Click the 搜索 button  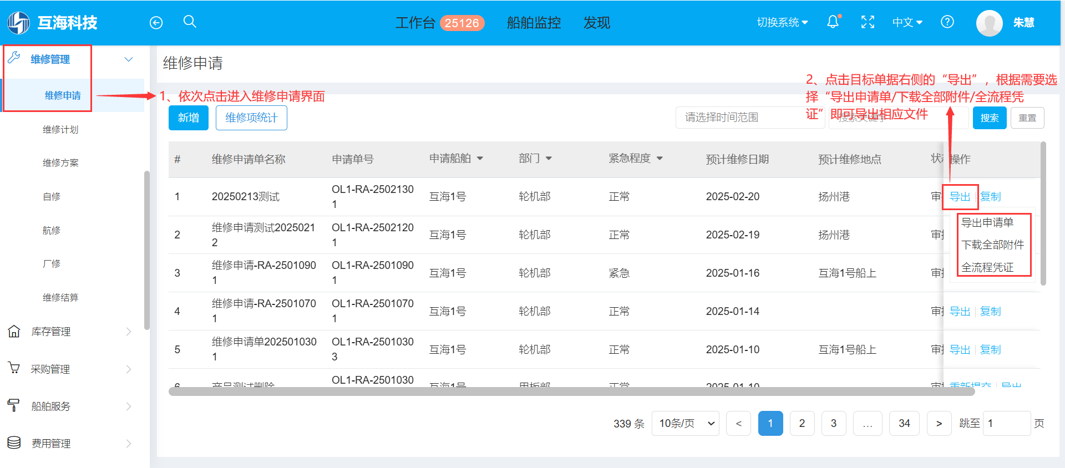click(990, 118)
